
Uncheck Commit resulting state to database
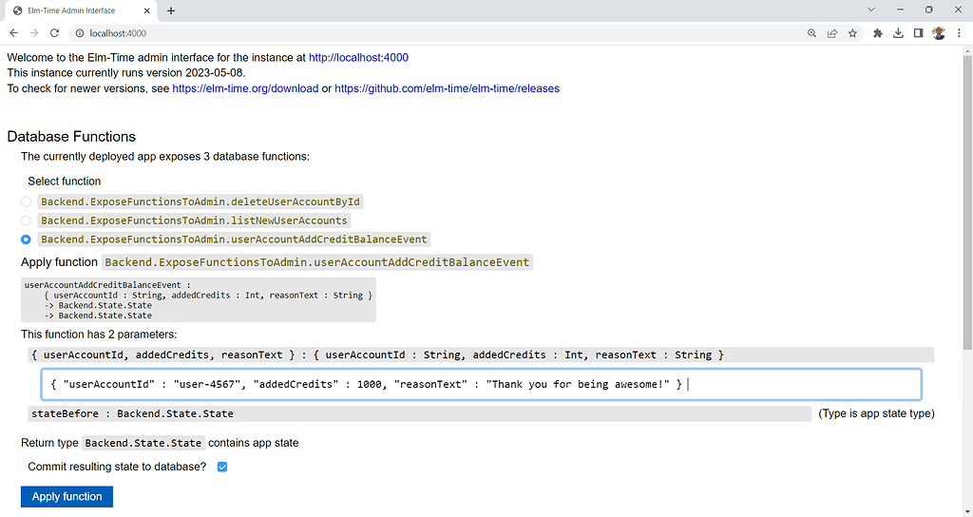pos(222,467)
